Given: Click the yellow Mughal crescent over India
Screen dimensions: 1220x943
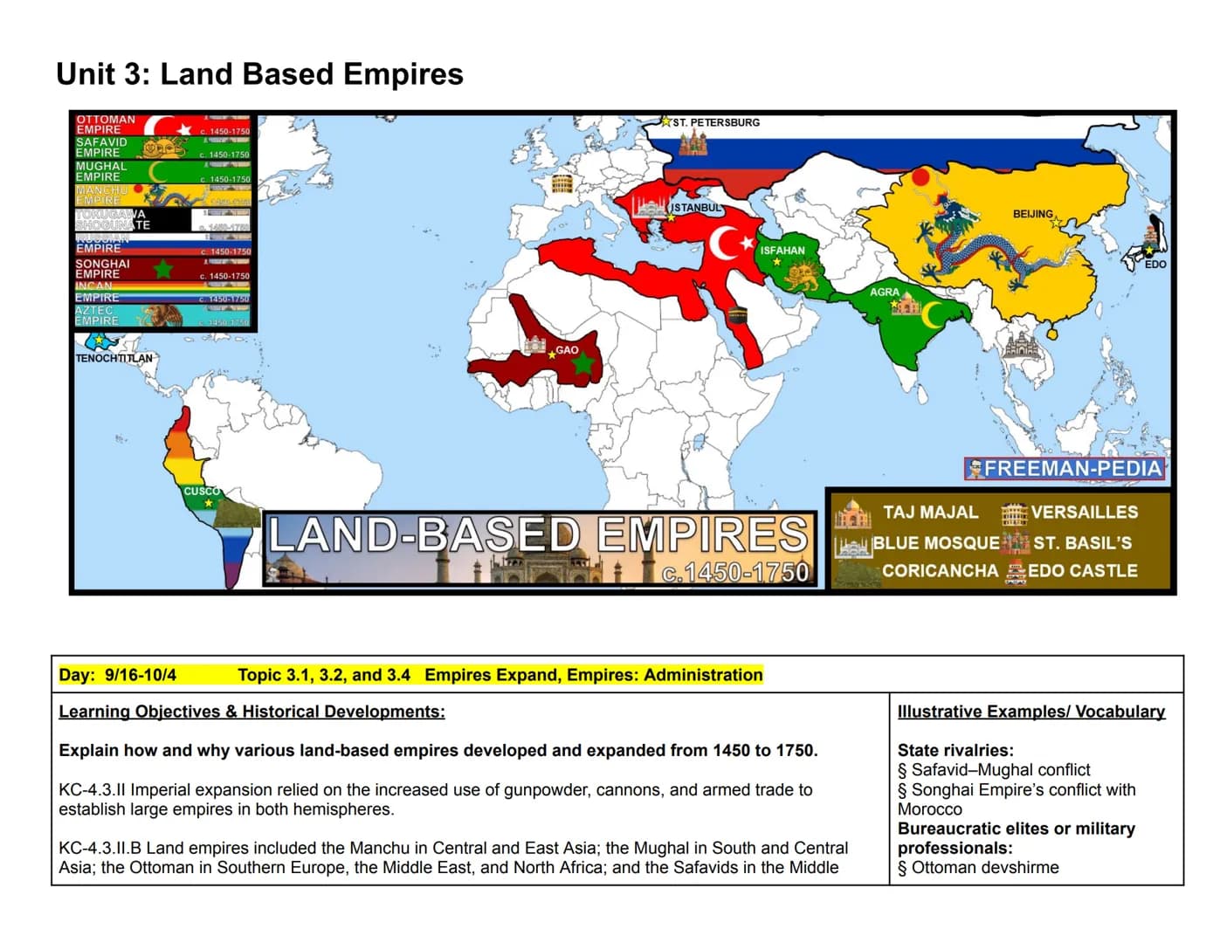Looking at the screenshot, I should tap(934, 314).
